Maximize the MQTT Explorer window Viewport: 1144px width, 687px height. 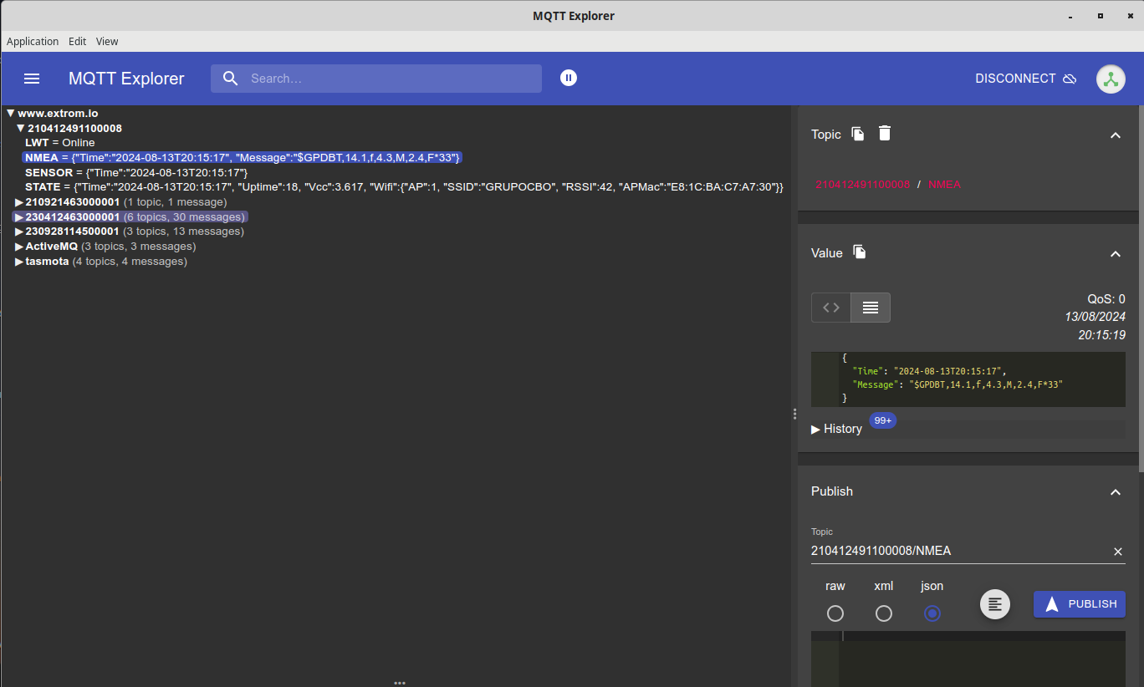coord(1100,16)
